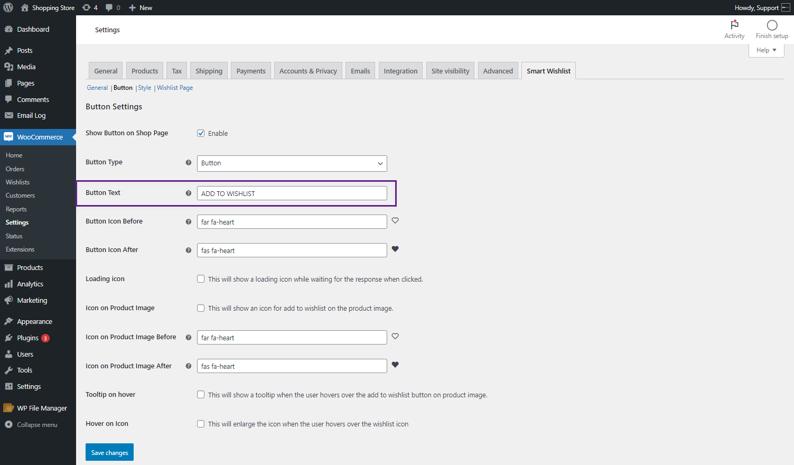Click the Marketing megaphone icon

tap(8, 300)
